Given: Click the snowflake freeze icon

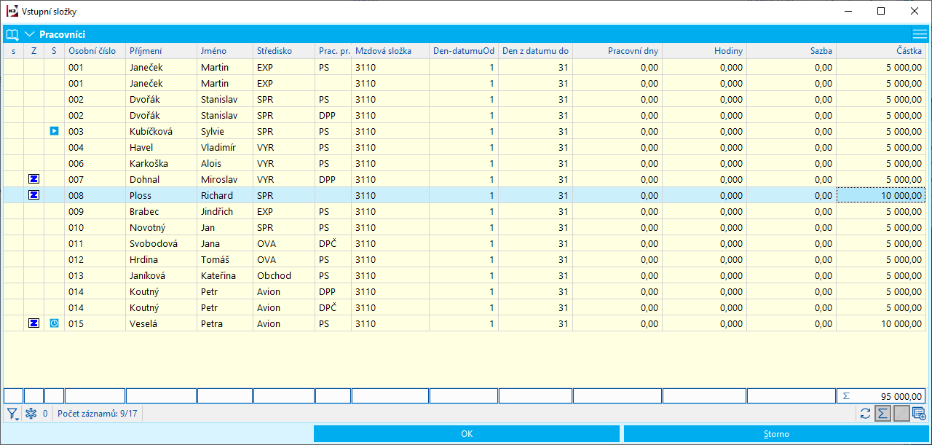Looking at the screenshot, I should point(31,414).
